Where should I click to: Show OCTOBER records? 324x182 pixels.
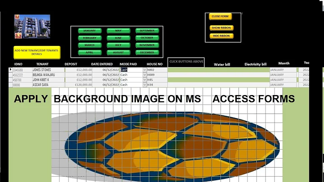point(147,38)
